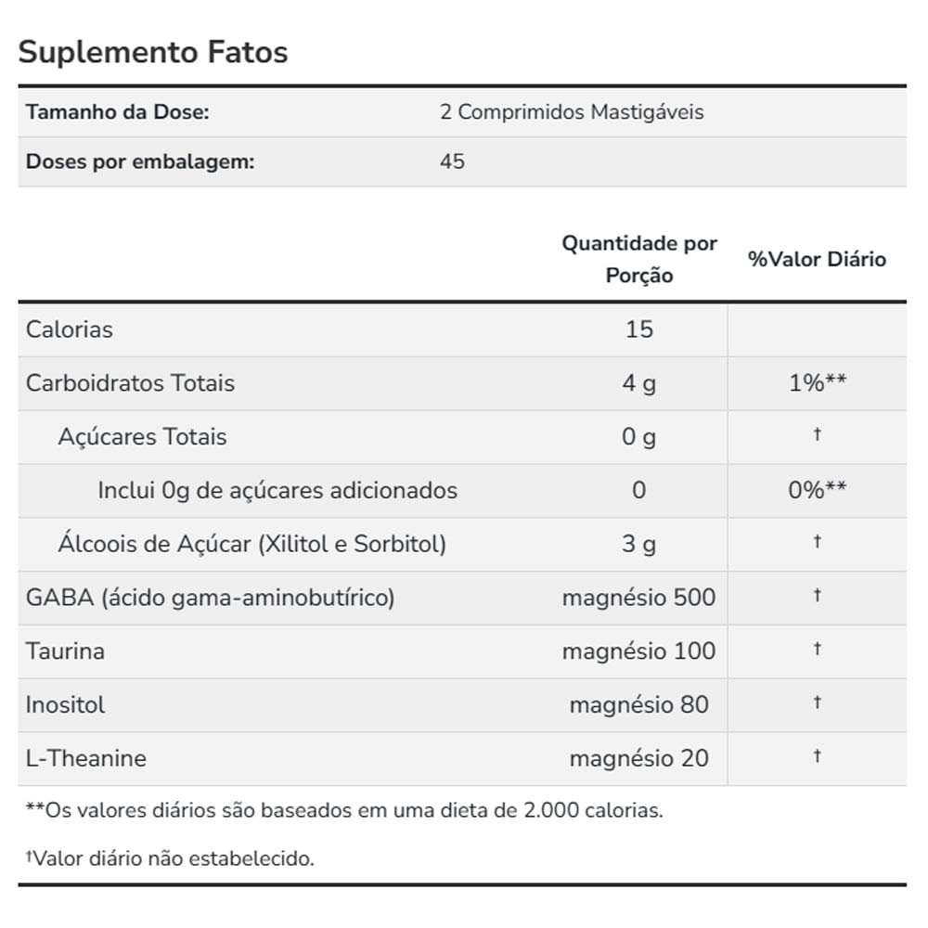Click the "†Valor diário não estabelecido." footnote

click(x=170, y=858)
